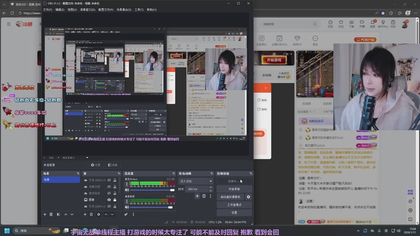Unlock the 文本 (GDI+) 2 source
The height and width of the screenshot is (236, 420).
pos(114,206)
